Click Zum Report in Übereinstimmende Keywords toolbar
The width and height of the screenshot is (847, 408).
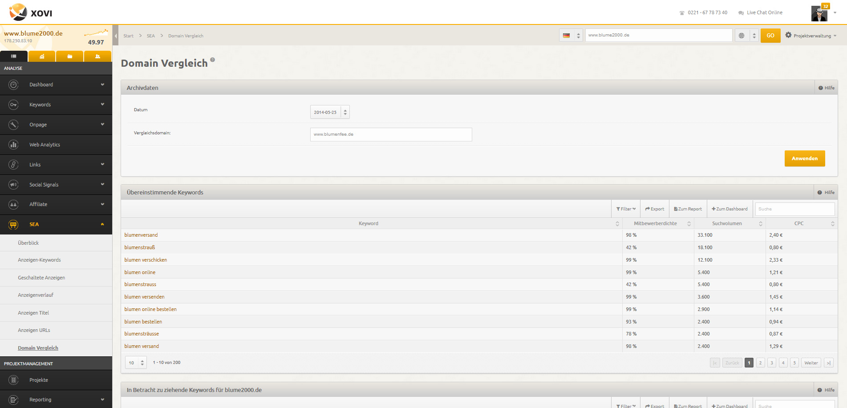click(688, 209)
